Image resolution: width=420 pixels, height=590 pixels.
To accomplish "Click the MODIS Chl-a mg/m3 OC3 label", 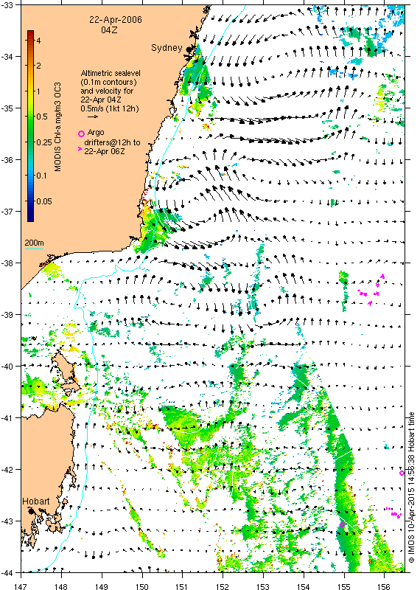I will coord(57,127).
